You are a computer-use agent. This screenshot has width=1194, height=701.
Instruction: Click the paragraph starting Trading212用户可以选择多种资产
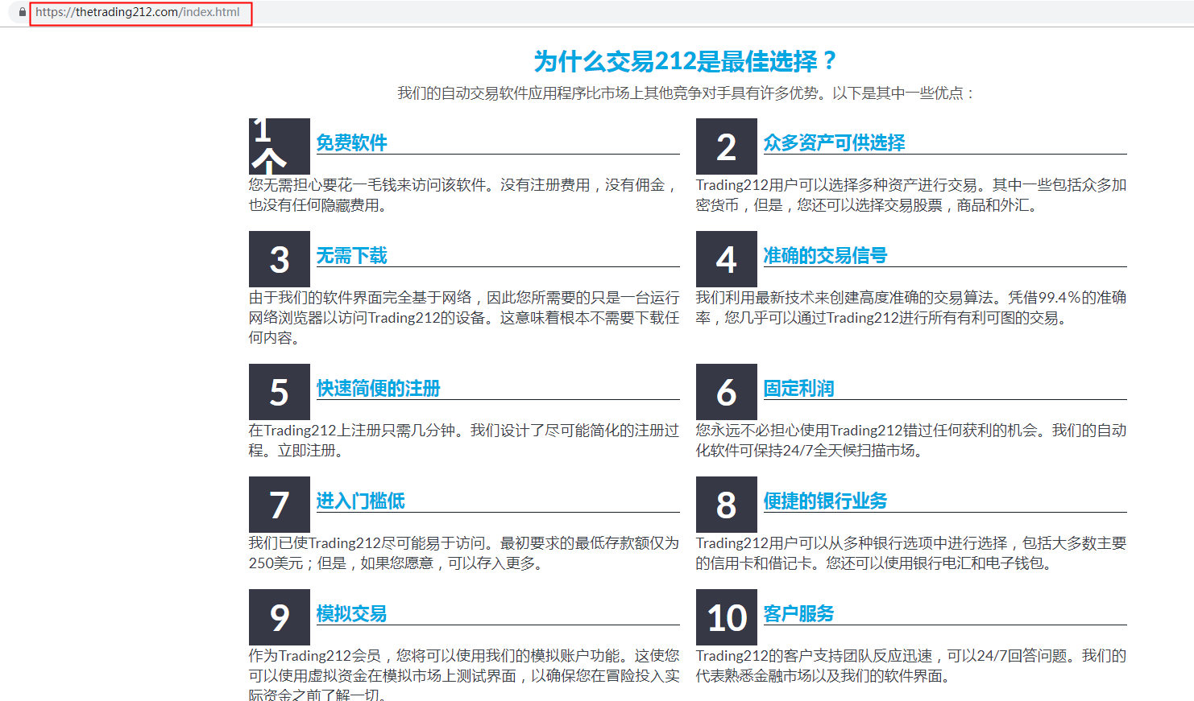911,195
